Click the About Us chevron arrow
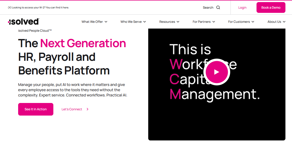The width and height of the screenshot is (292, 147). (284, 22)
